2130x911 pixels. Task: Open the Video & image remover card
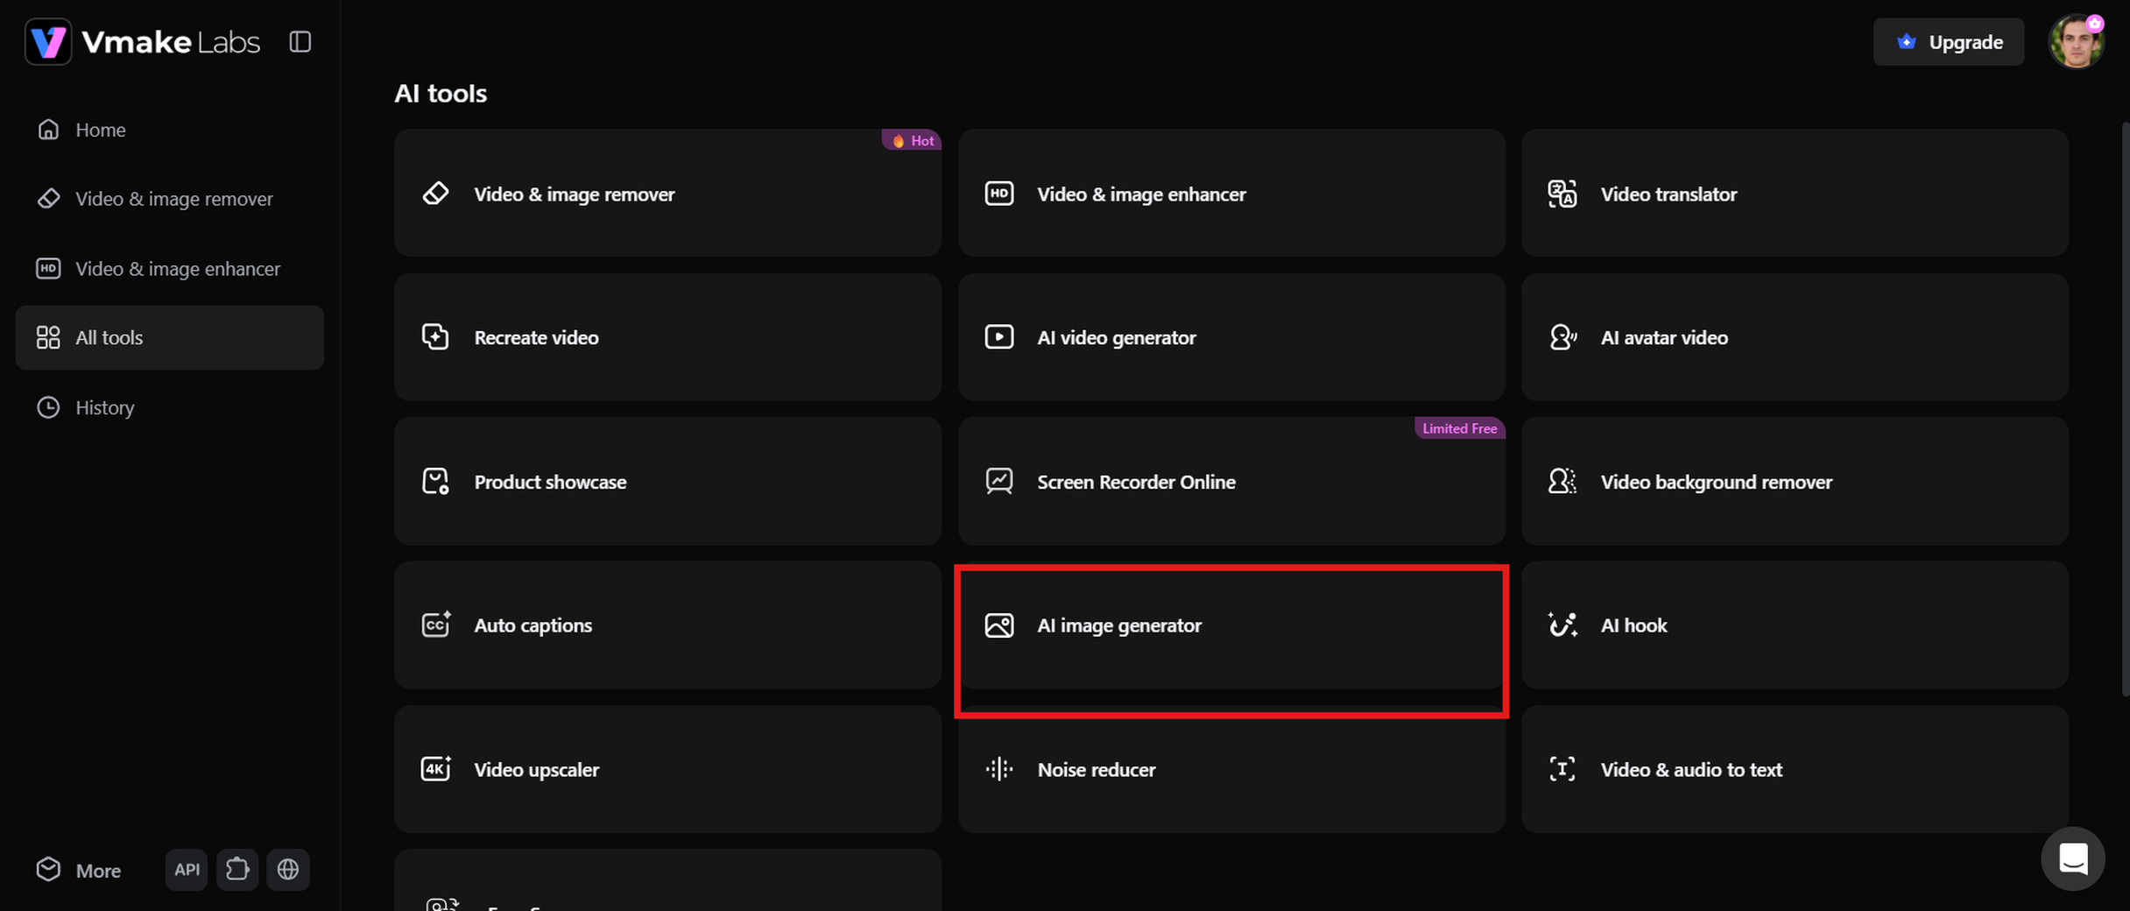667,193
